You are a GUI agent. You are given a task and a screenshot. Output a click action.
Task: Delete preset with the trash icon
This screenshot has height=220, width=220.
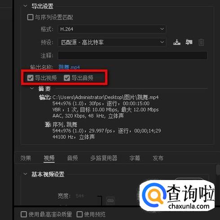[201, 42]
